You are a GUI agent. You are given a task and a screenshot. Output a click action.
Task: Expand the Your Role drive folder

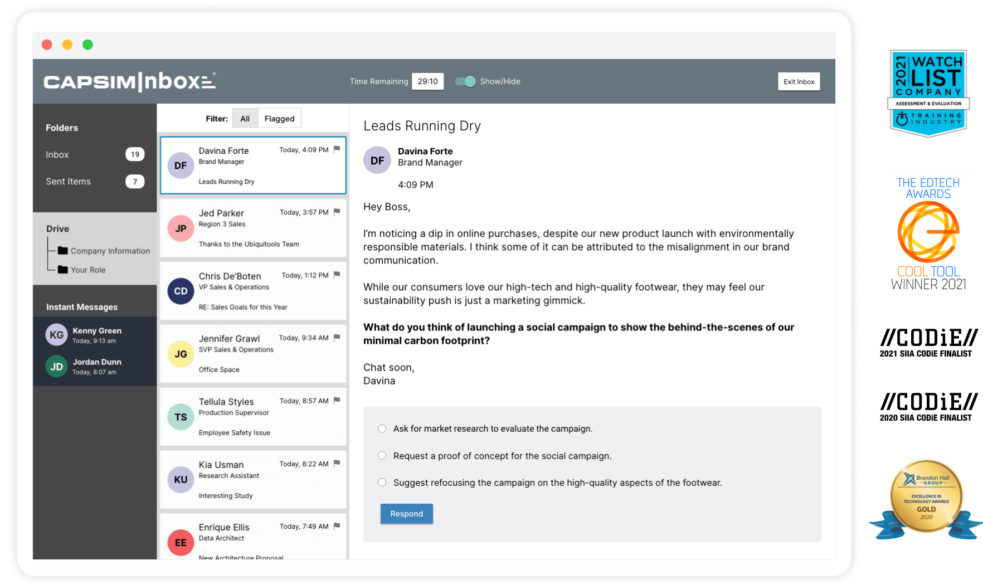87,270
